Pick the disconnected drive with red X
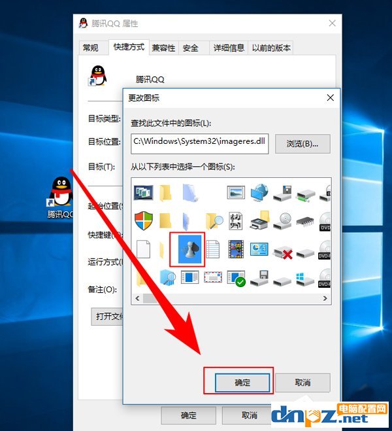The image size is (392, 431). point(283,252)
